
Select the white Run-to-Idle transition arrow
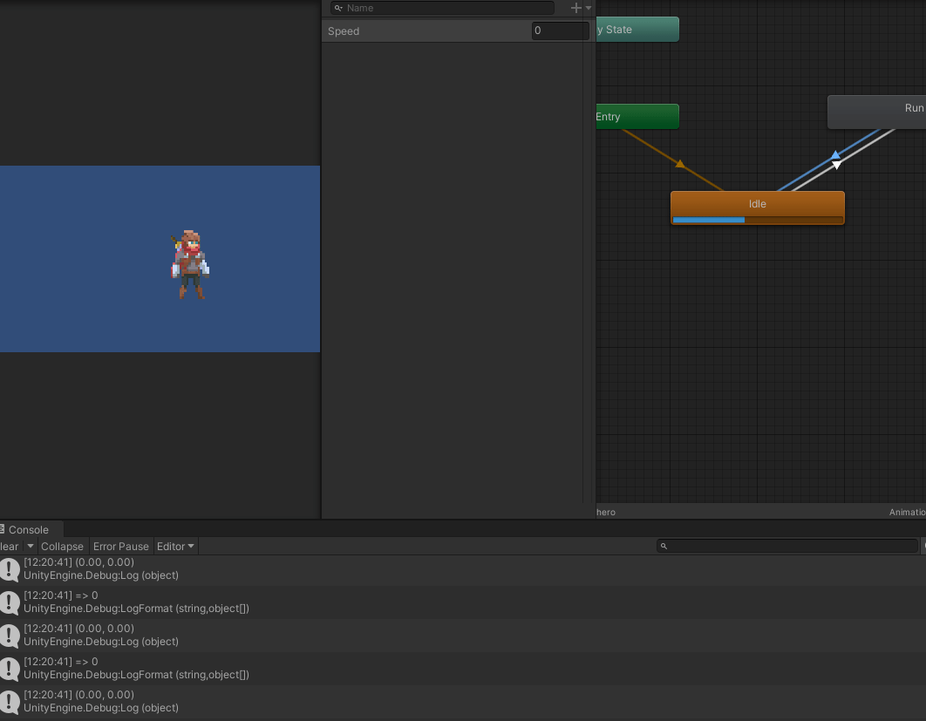tap(837, 166)
